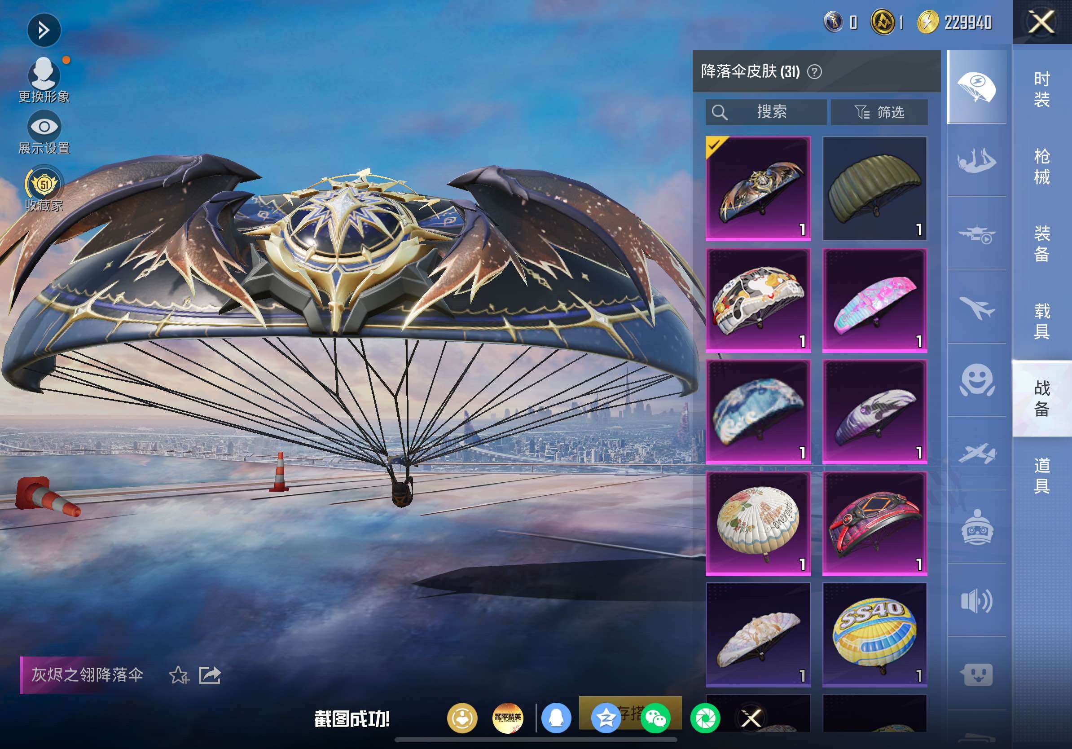Open the 战备 tab
This screenshot has height=749, width=1072.
coord(1042,398)
